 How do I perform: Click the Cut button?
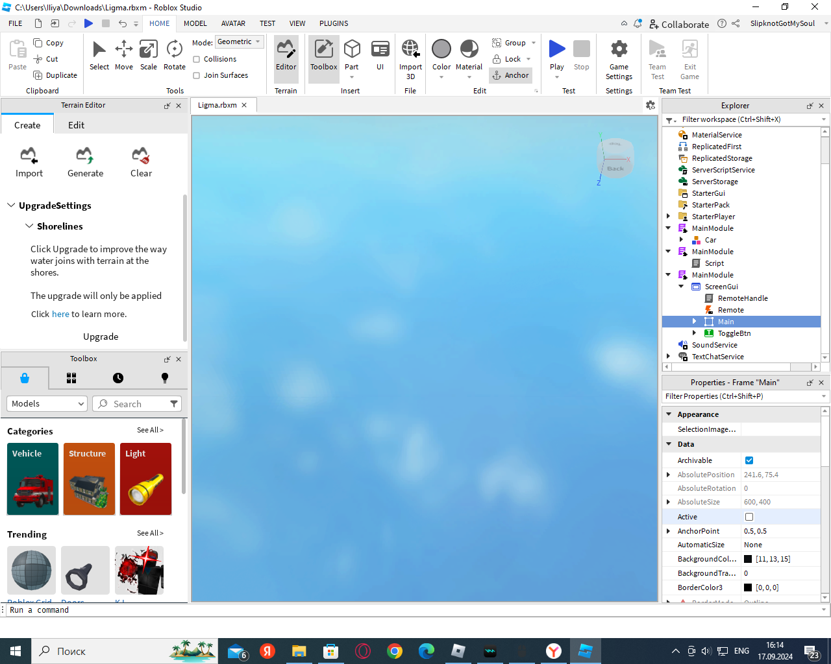pos(46,59)
